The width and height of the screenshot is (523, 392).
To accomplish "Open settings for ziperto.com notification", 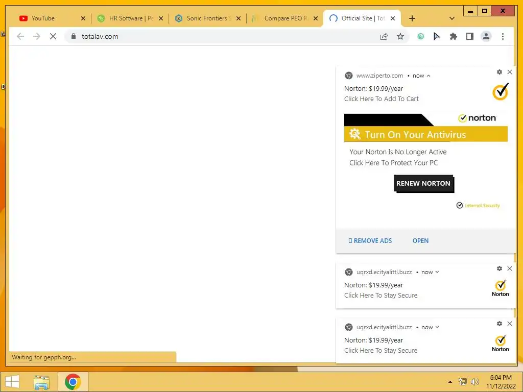I will 500,72.
